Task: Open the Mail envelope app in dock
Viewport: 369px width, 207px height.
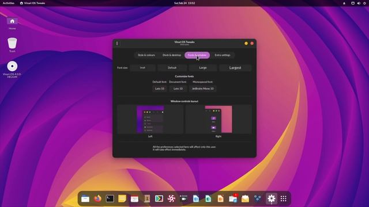Action: pos(245,199)
